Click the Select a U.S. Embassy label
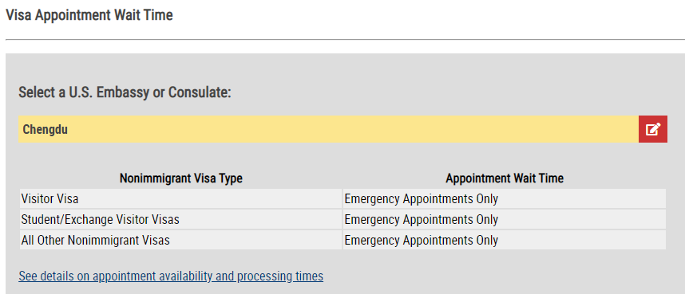Viewport: 685px width, 294px height. point(125,92)
